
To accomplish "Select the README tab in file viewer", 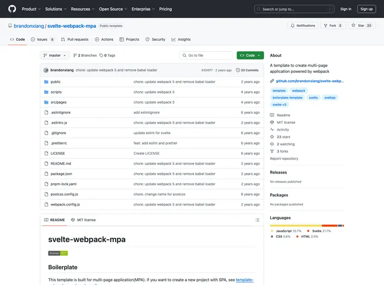I will (x=54, y=220).
